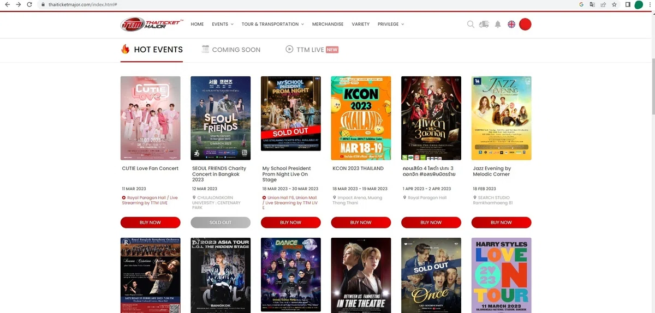Open CUTIE Love Fan Concert title link

150,168
